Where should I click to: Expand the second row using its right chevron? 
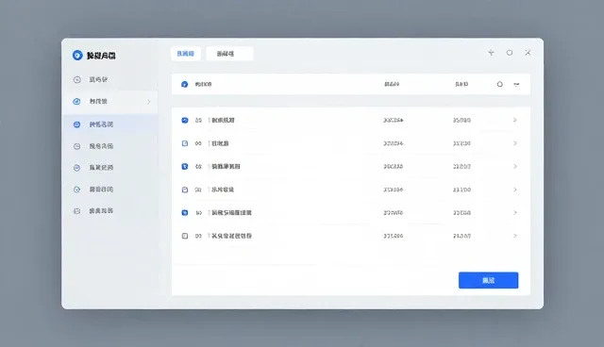(515, 143)
